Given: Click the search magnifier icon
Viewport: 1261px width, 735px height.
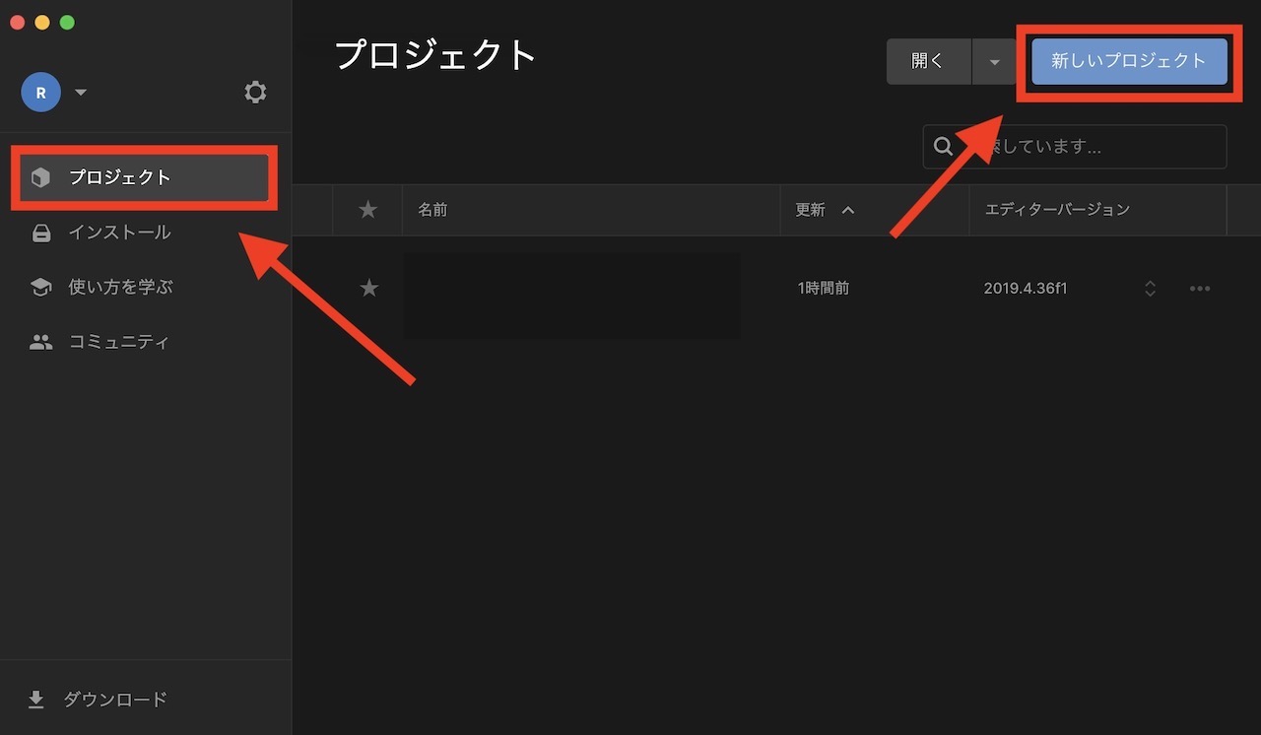Looking at the screenshot, I should tap(943, 146).
